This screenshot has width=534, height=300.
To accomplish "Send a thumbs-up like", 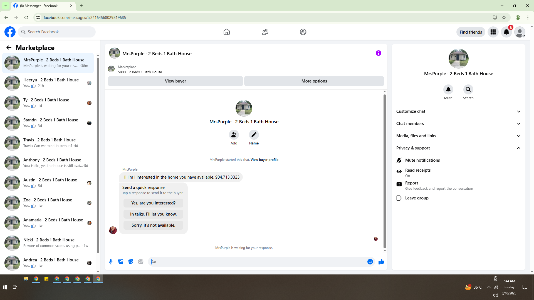I will [381, 262].
